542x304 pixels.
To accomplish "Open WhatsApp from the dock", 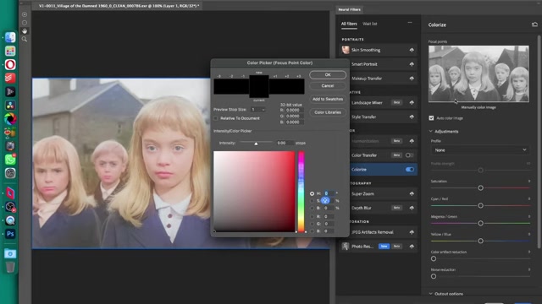I will click(x=10, y=160).
